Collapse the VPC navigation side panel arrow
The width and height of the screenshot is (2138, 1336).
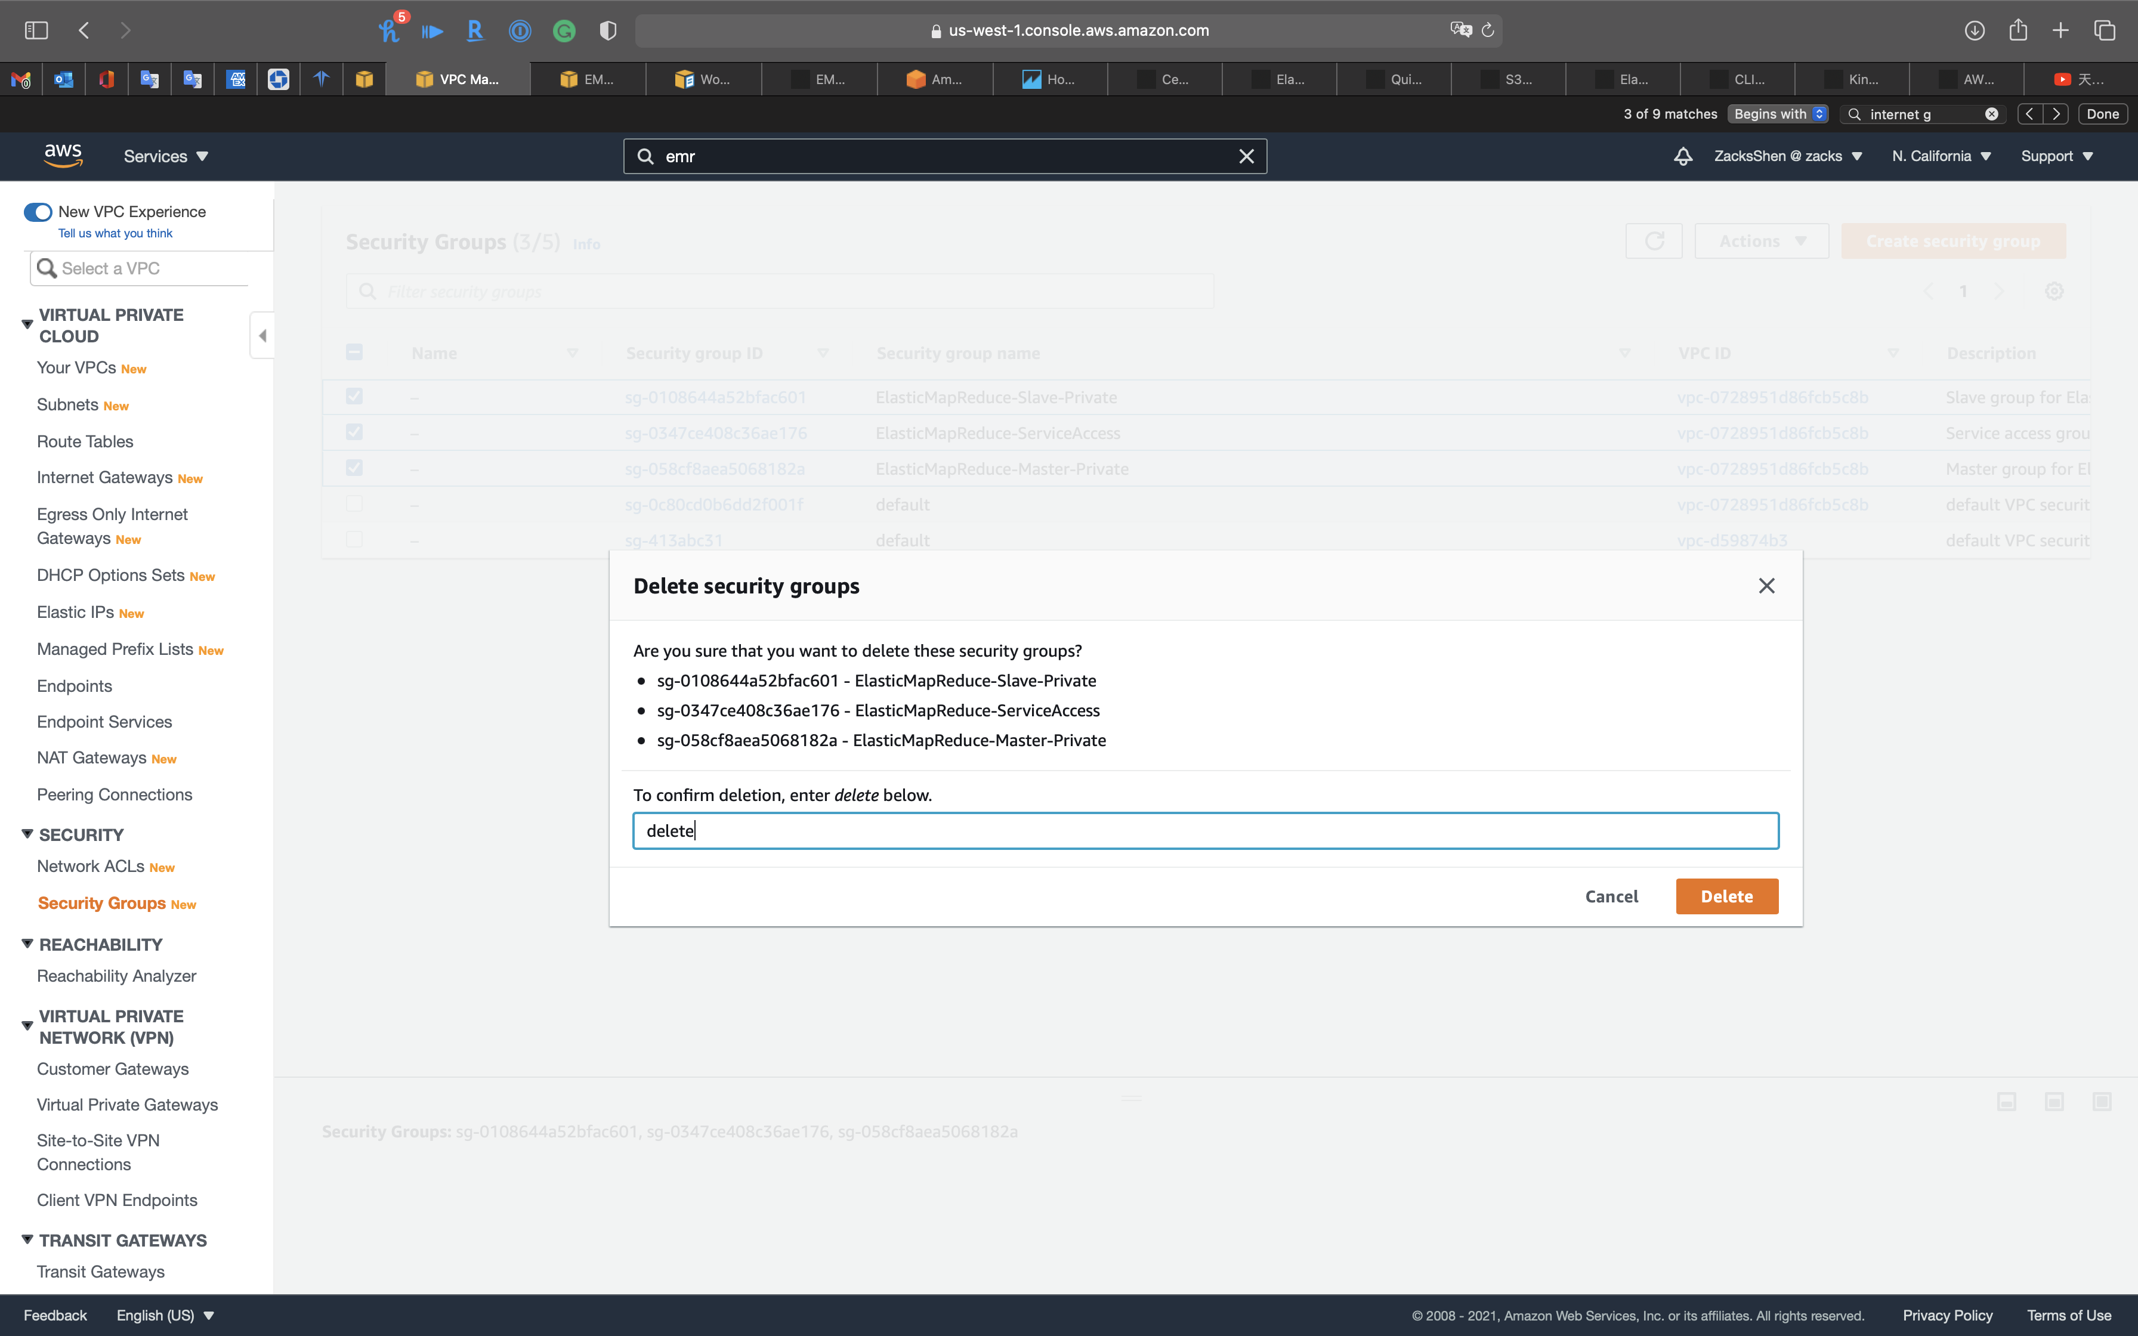click(x=262, y=336)
